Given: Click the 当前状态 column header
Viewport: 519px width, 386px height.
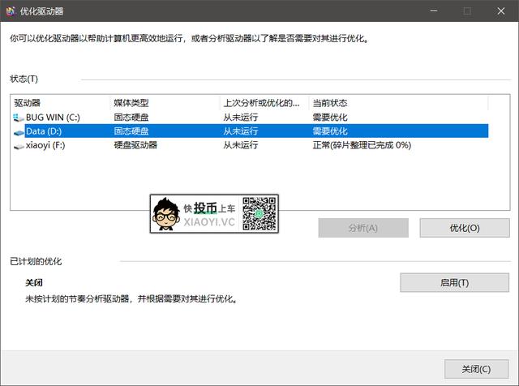Looking at the screenshot, I should coord(398,103).
